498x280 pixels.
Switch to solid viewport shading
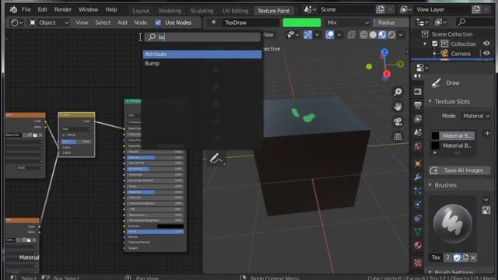click(x=373, y=35)
